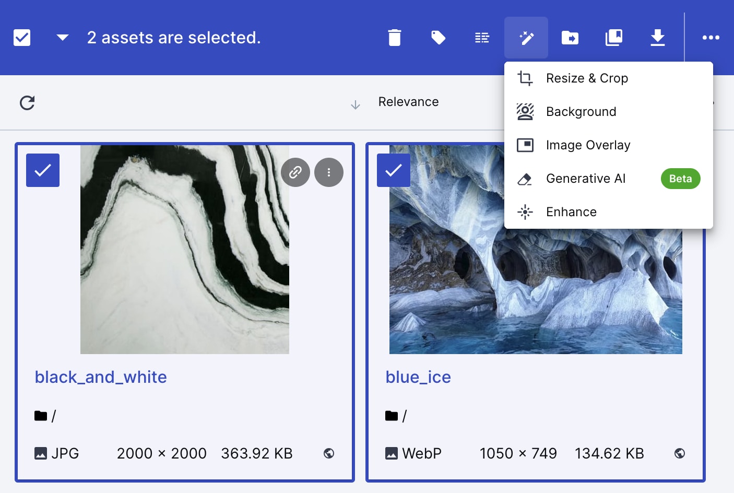Expand the selection options dropdown arrow

[x=63, y=38]
